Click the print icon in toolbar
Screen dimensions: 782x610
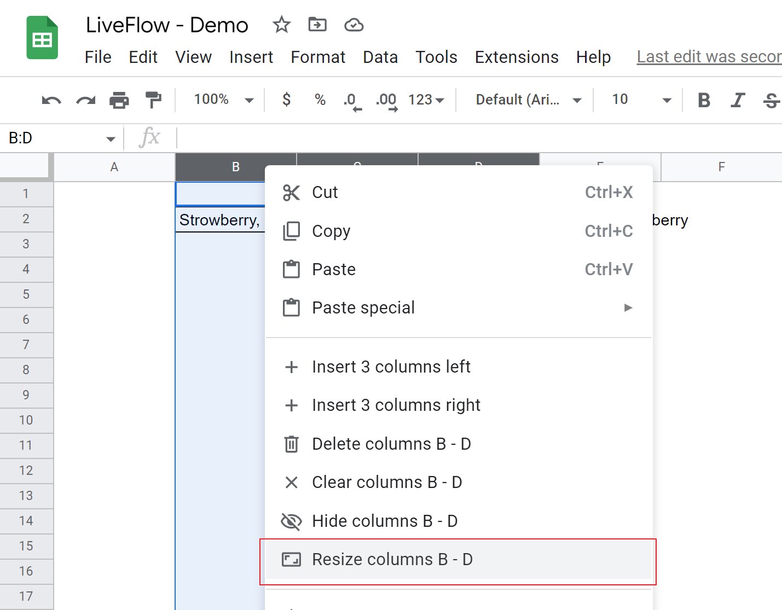pyautogui.click(x=119, y=100)
